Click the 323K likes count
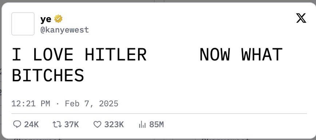316x140 pixels. coord(114,124)
